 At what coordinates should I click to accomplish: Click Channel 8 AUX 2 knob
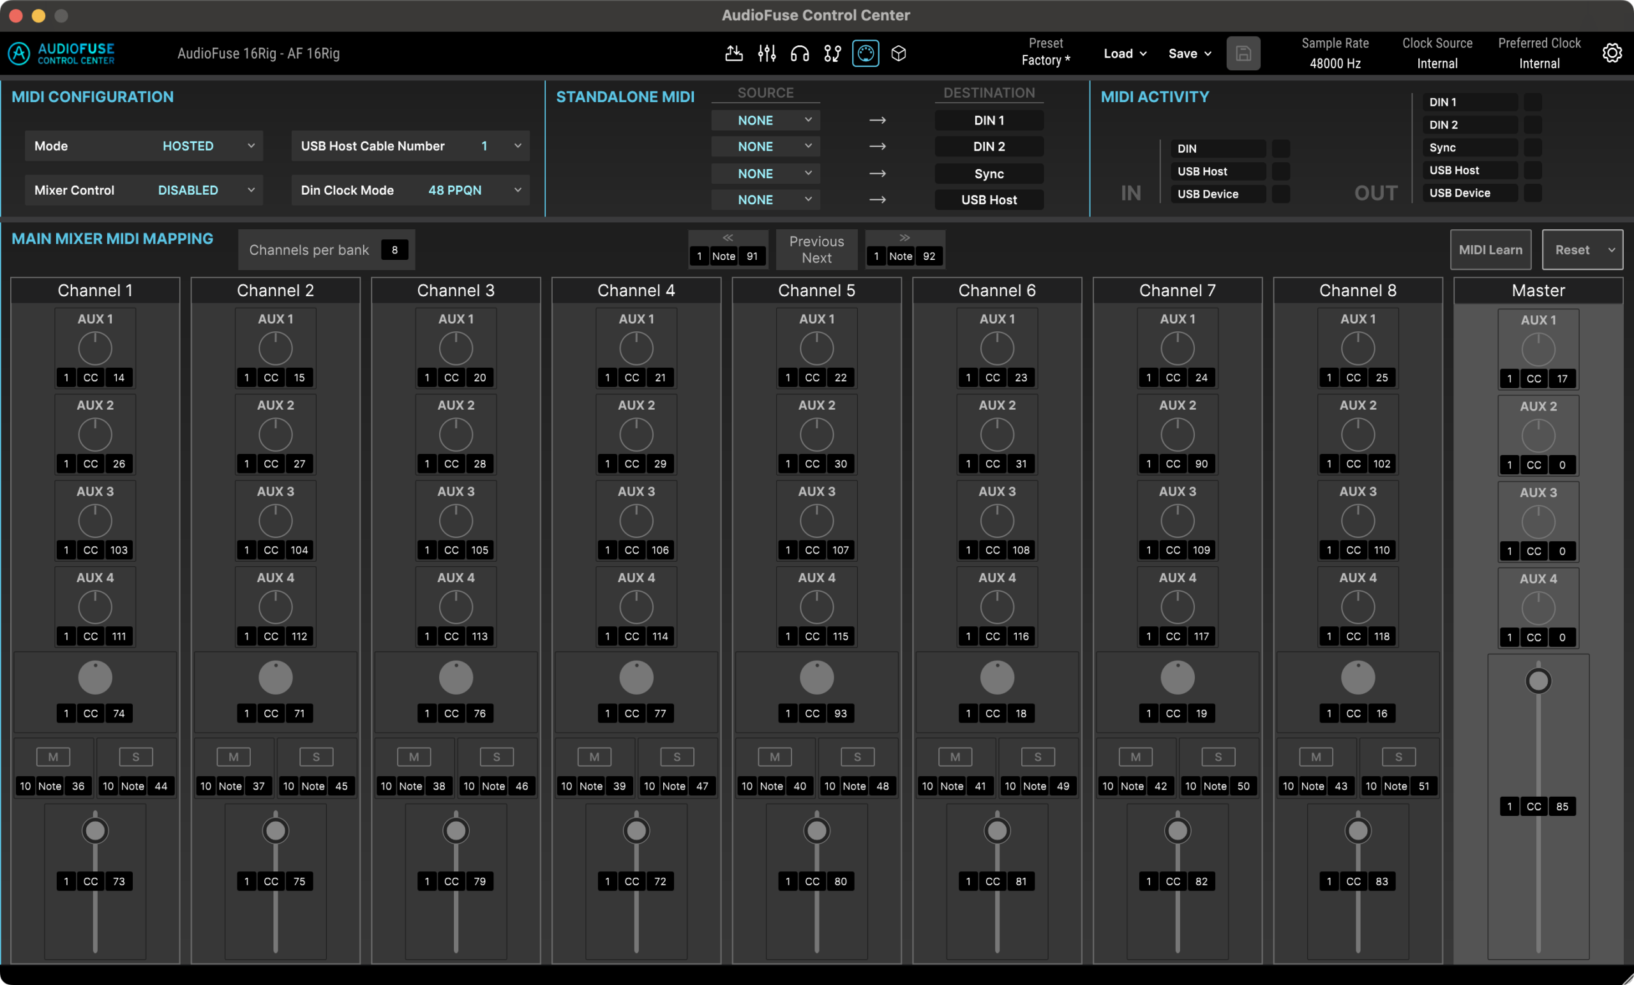[x=1358, y=435]
